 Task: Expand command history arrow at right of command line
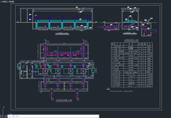[98, 116]
